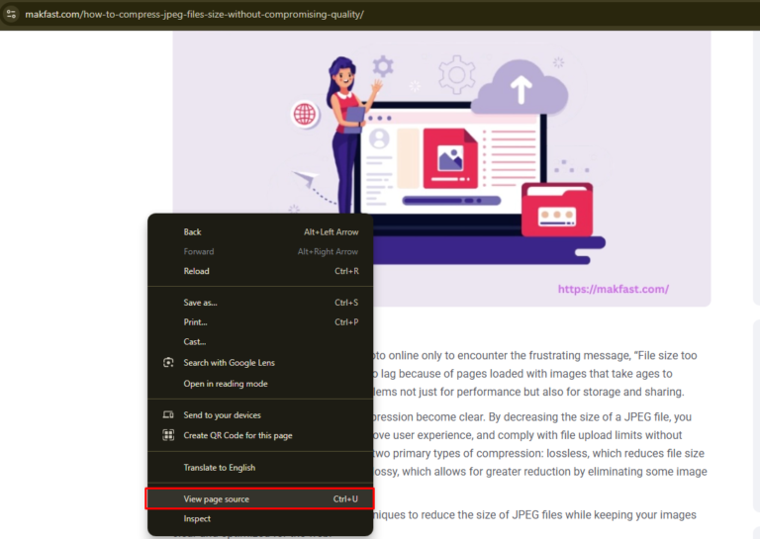Select Inspect at the bottom of the menu
The height and width of the screenshot is (539, 760).
tap(197, 519)
